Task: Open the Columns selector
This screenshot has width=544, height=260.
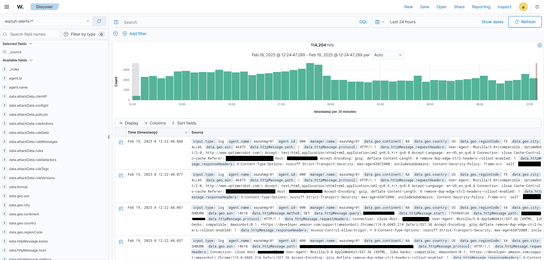Action: tap(155, 123)
